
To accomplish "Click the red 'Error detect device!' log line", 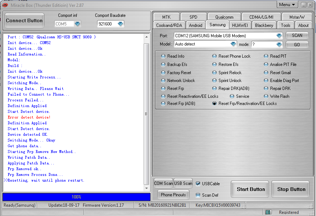I will click(29, 117).
